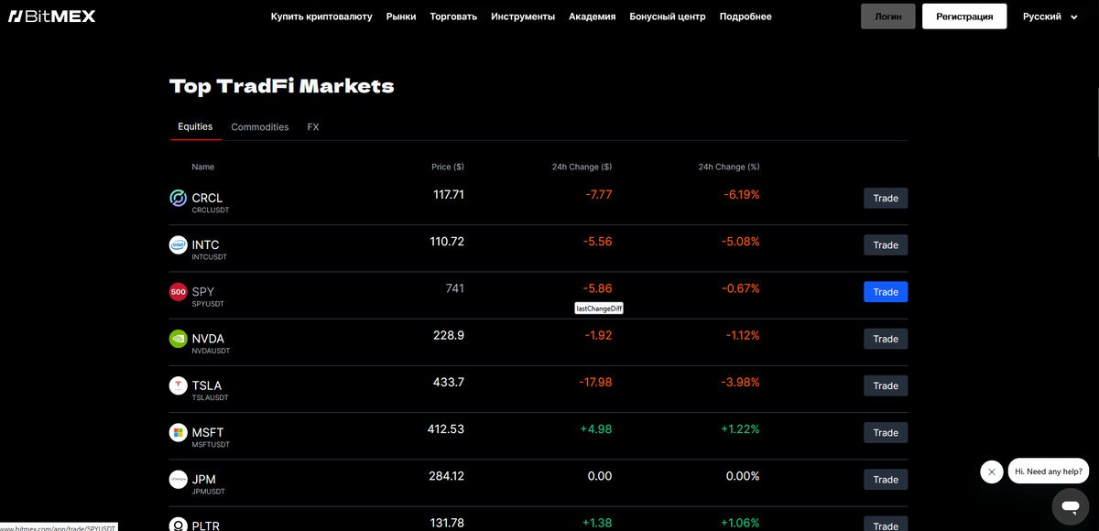Click the CRCL price 117.71

(449, 194)
